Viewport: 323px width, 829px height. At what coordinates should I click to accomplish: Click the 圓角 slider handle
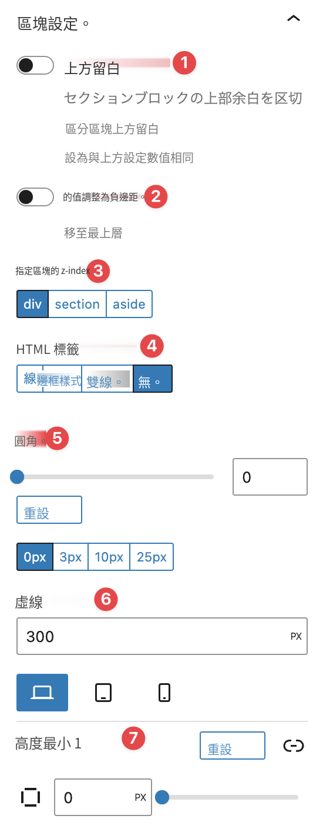point(17,477)
